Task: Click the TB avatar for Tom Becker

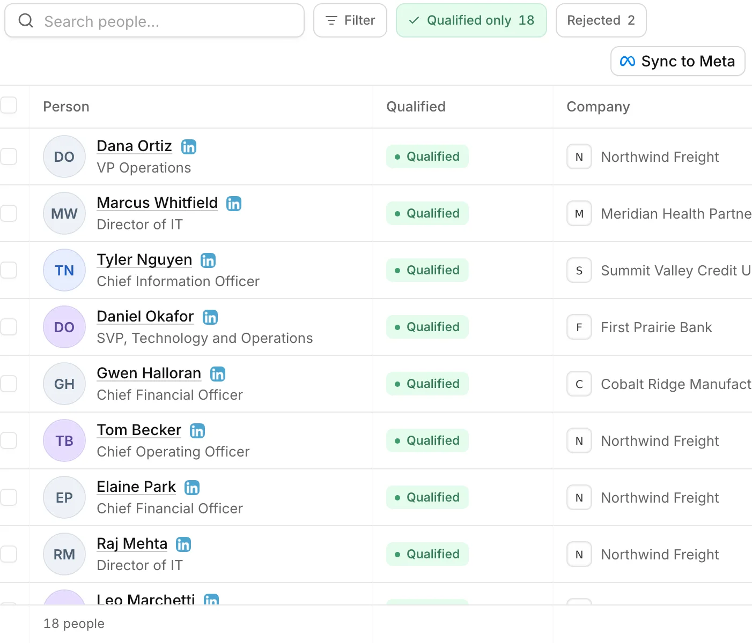Action: (64, 440)
